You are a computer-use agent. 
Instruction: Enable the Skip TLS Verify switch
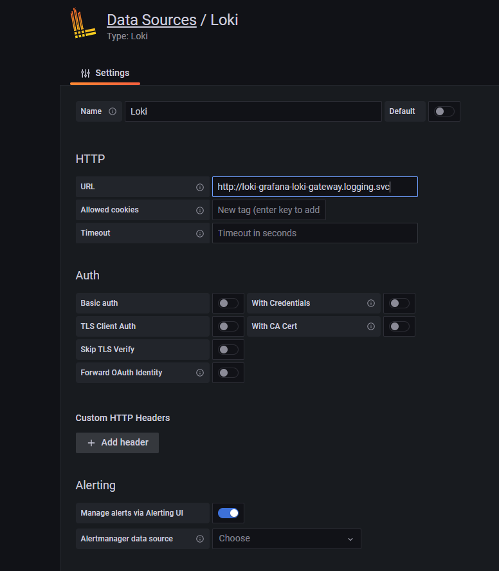[228, 350]
